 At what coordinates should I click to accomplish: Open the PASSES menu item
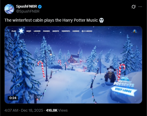pyautogui.click(x=47, y=31)
